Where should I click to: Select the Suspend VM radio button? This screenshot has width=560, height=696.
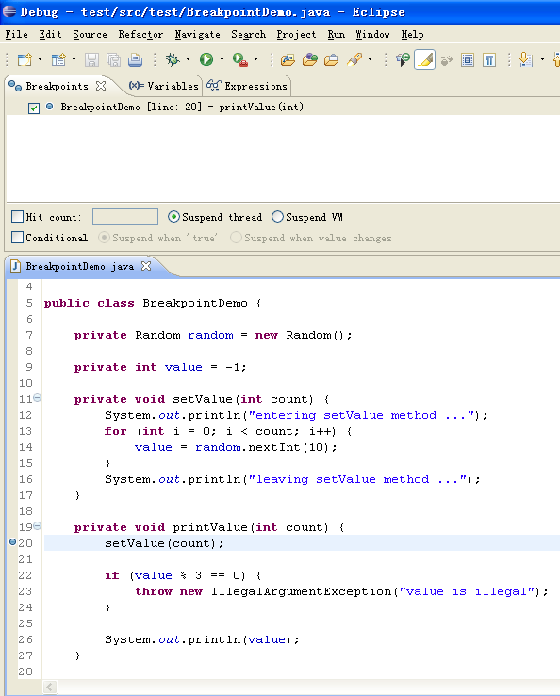[277, 217]
